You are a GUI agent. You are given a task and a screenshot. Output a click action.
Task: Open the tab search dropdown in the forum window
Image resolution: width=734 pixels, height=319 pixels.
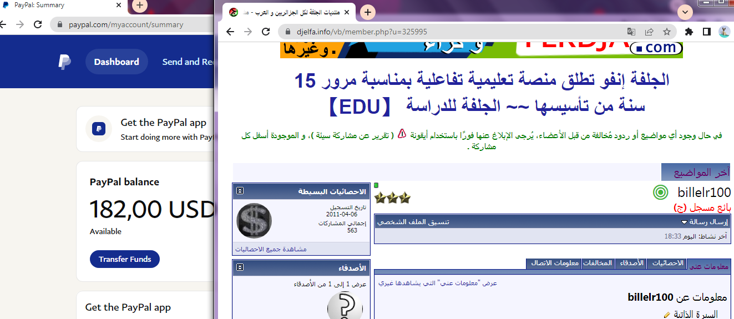tap(686, 12)
